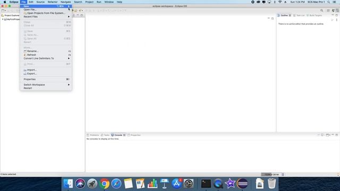
Task: Expand the MyFirstProject tree node
Action: click(3, 19)
